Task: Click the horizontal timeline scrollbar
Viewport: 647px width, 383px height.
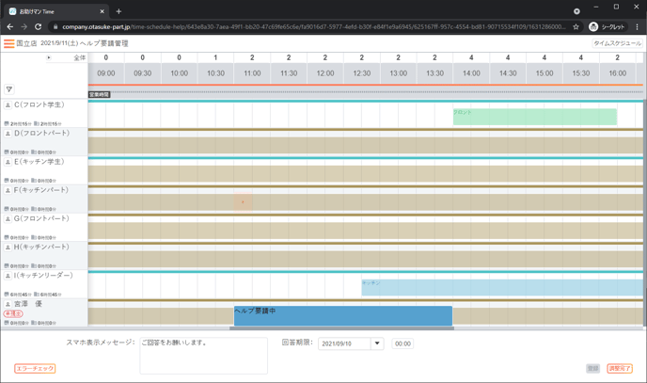Action: tap(341, 328)
